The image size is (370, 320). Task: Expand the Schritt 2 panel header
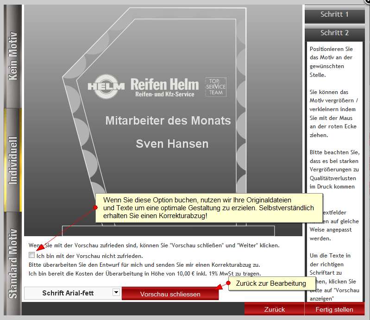(335, 33)
